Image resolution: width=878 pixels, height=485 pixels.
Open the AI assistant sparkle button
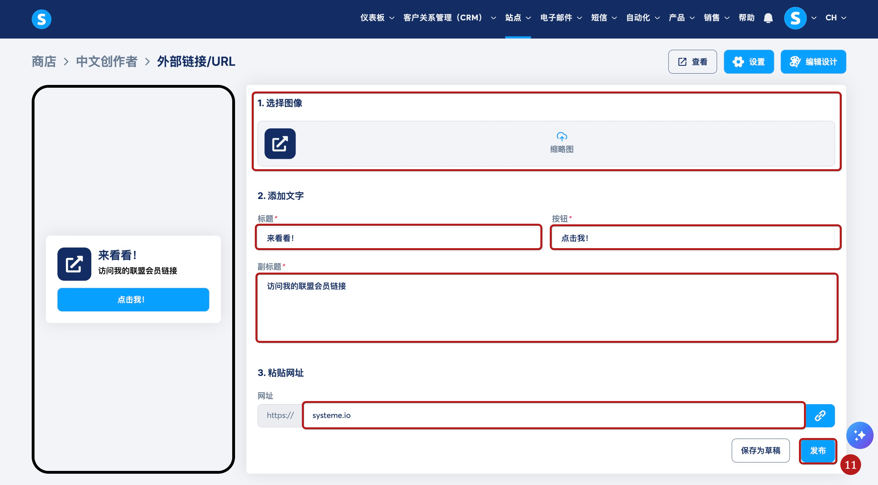[859, 435]
